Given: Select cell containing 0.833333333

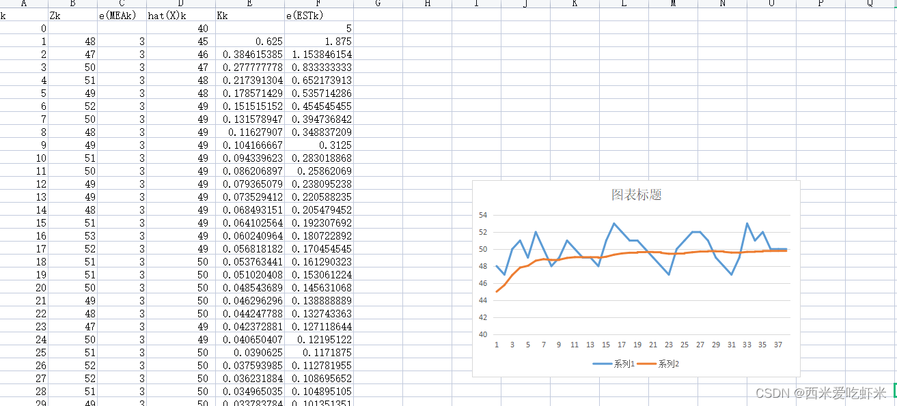Looking at the screenshot, I should coord(319,67).
